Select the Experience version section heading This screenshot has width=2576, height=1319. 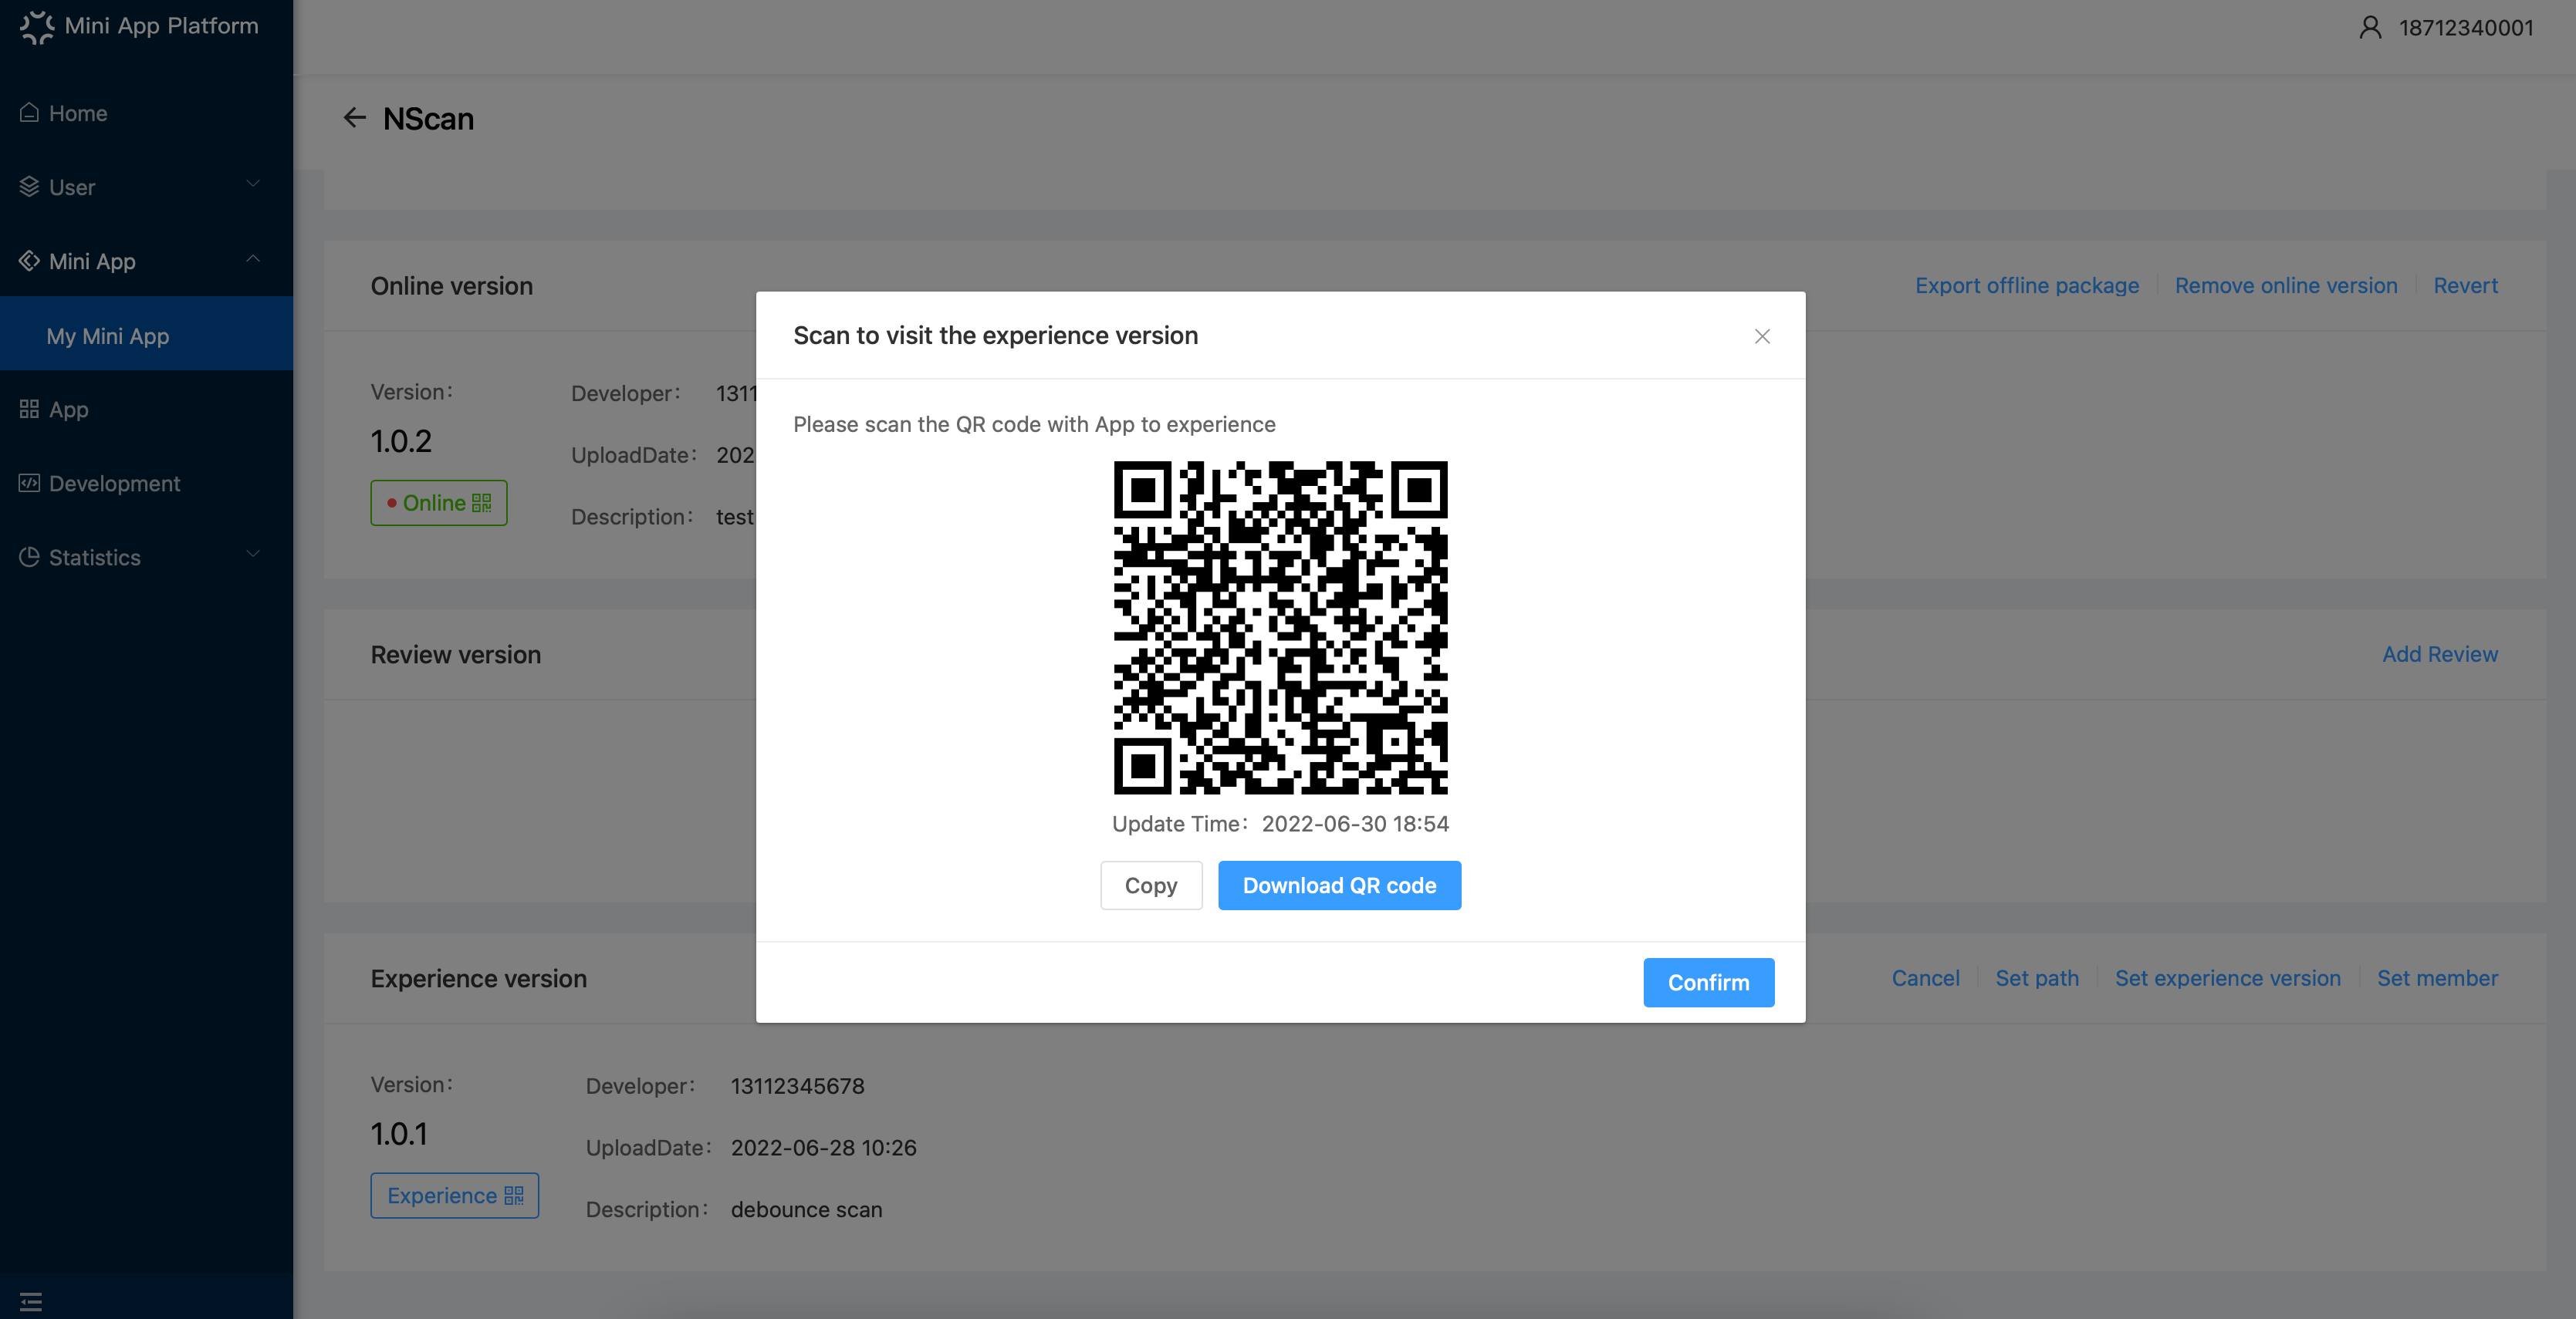(x=479, y=978)
